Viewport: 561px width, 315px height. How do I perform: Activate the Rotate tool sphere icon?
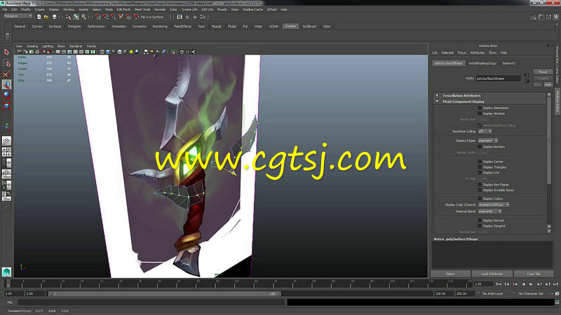6,95
